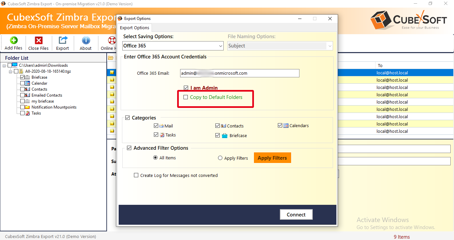Click the Contacts category icon in dialog
Image resolution: width=454 pixels, height=240 pixels.
point(223,126)
